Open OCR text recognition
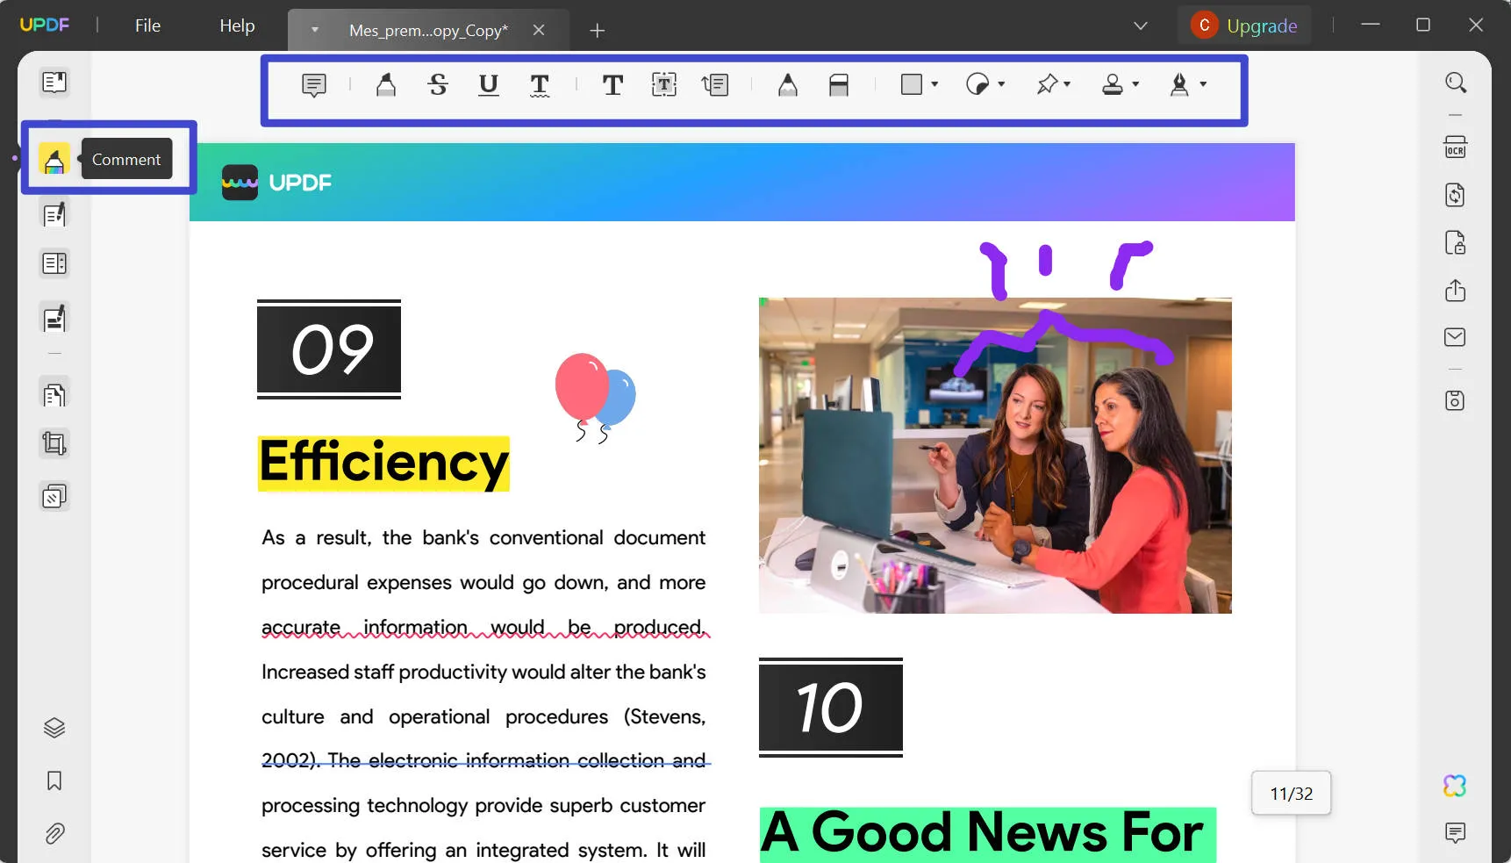Screen dimensions: 1511x863 (x=1455, y=147)
